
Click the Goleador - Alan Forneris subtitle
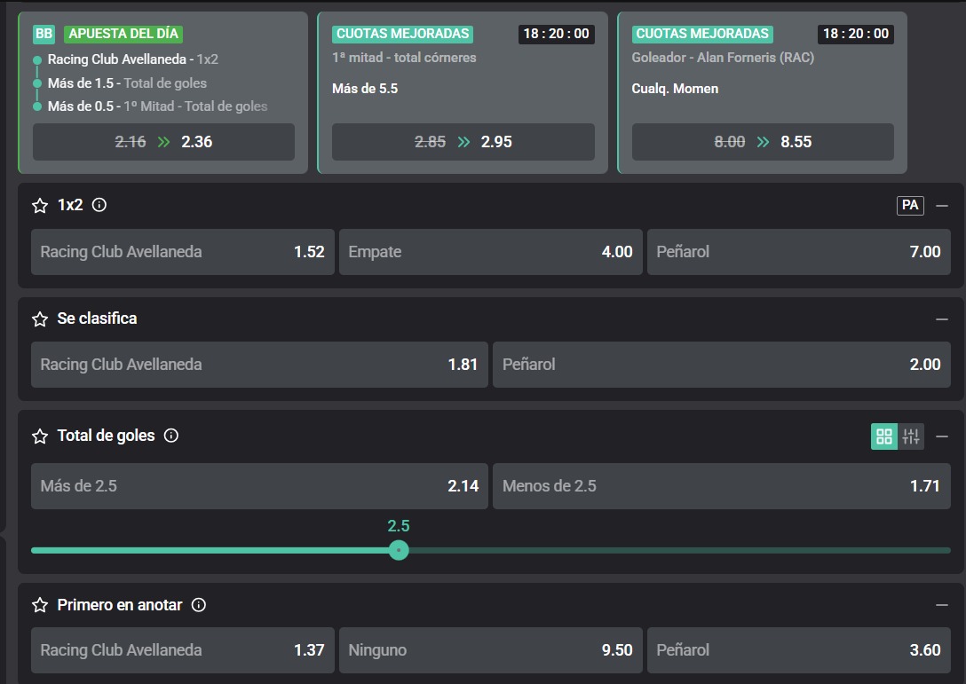(x=723, y=58)
